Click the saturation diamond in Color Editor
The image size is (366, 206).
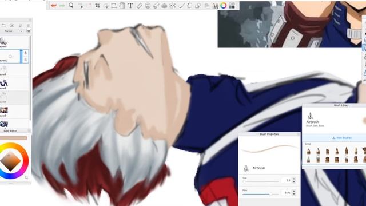point(10,161)
